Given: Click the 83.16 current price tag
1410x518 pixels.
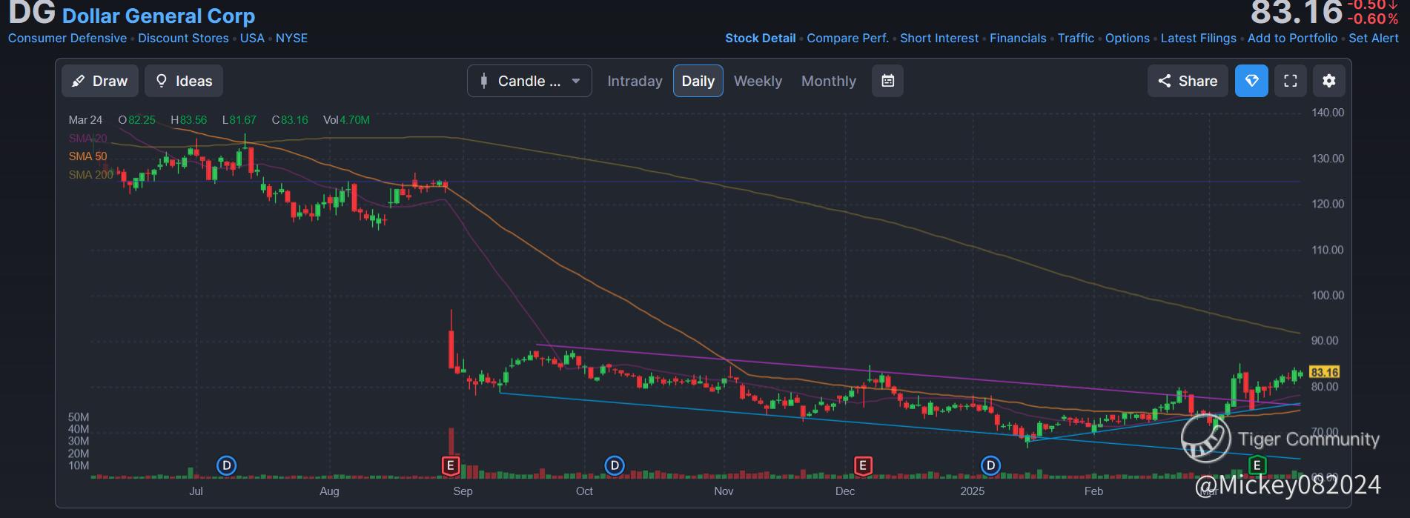Looking at the screenshot, I should [x=1324, y=372].
